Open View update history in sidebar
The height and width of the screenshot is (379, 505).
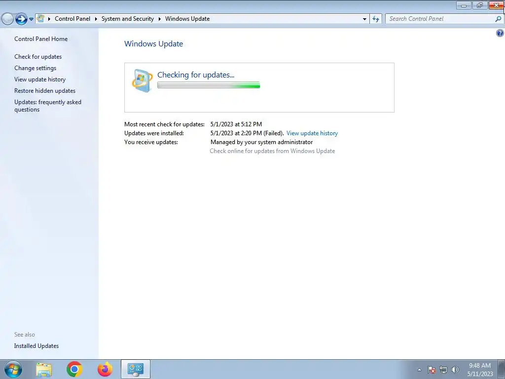(40, 79)
